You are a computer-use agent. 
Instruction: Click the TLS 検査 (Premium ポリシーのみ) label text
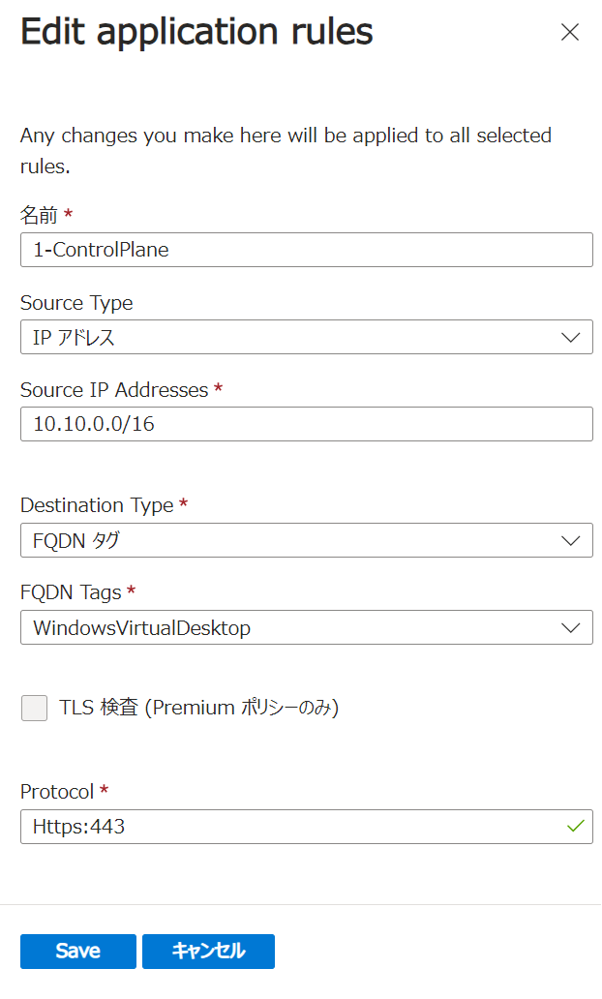[198, 709]
